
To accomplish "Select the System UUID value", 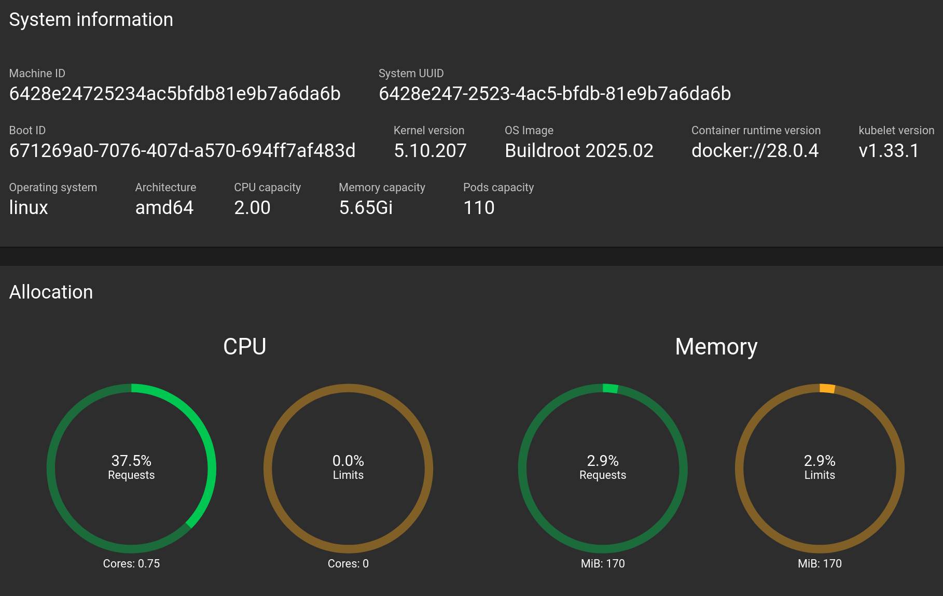I will 554,95.
